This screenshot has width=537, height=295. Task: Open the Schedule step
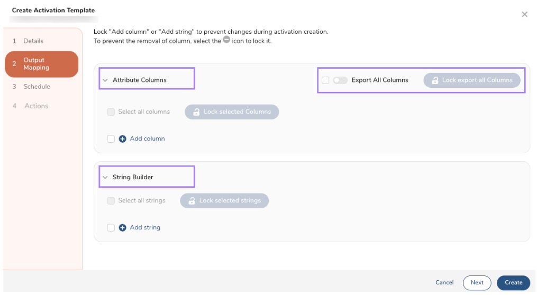[36, 87]
